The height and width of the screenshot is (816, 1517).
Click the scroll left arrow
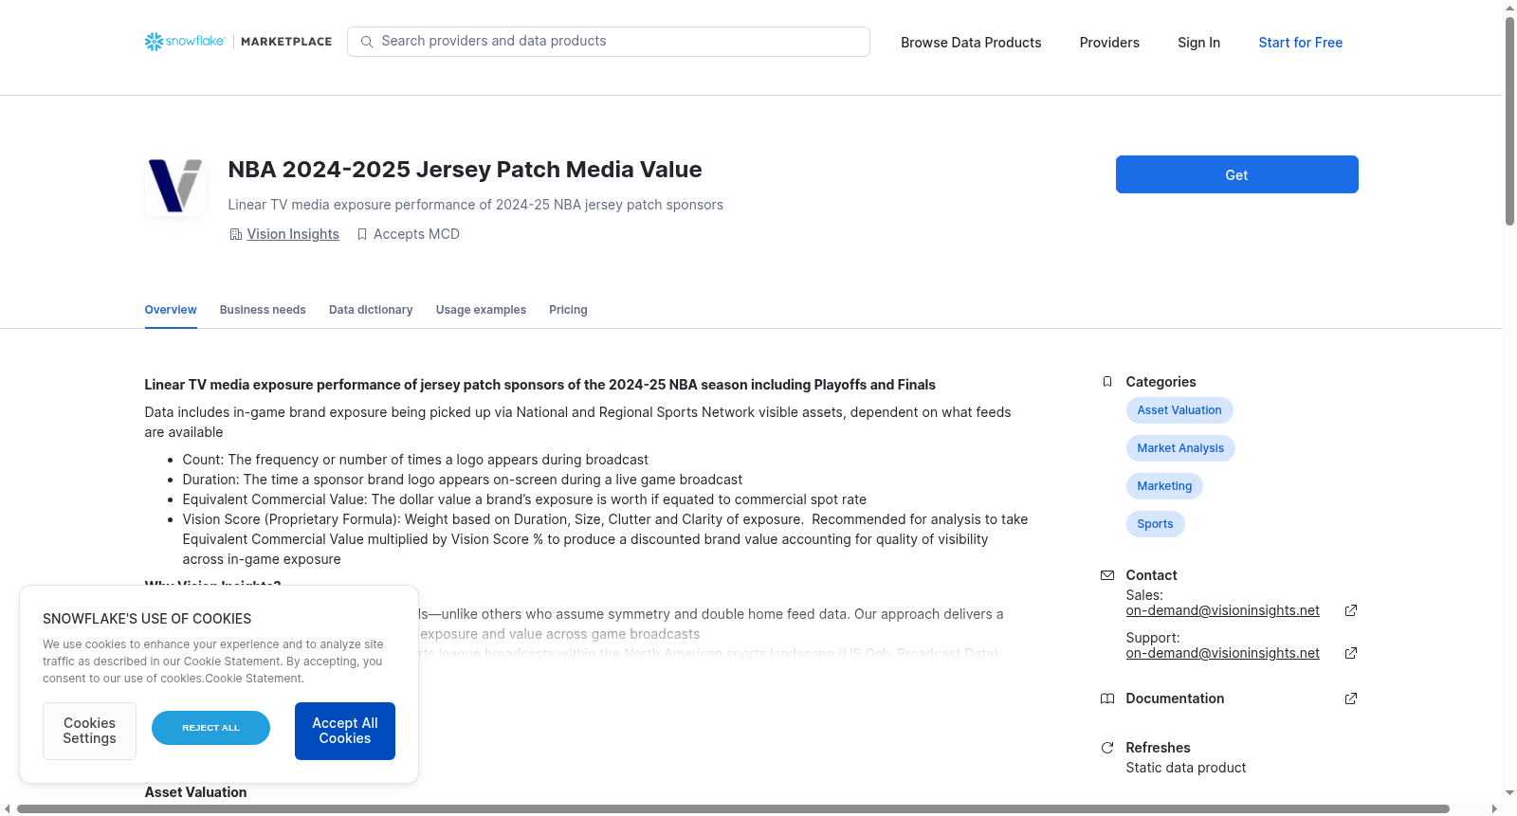click(x=8, y=808)
